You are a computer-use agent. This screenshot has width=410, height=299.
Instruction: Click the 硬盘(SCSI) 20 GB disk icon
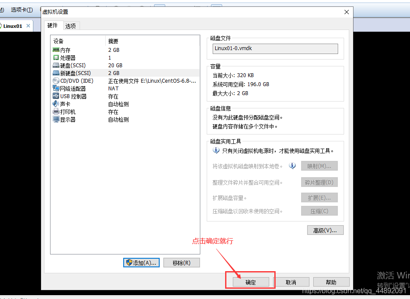coord(56,65)
